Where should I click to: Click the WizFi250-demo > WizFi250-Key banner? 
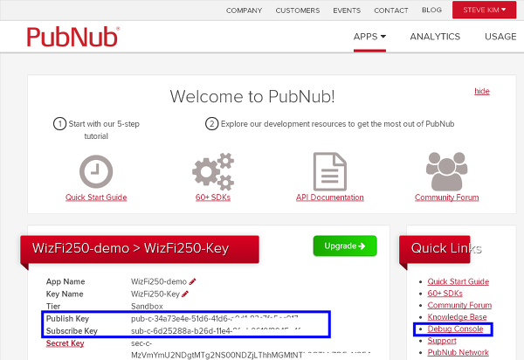tap(140, 249)
